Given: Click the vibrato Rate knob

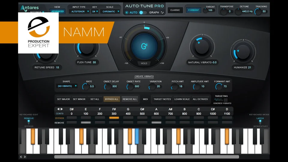Looking at the screenshot, I should tap(85, 86).
